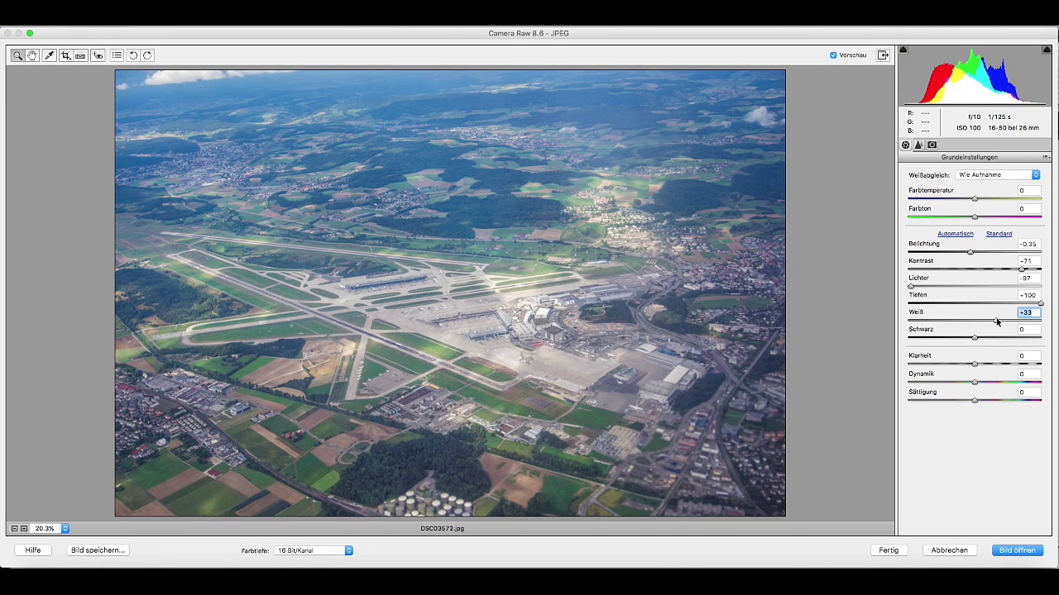Open the Weißabgleich dropdown

pos(998,175)
